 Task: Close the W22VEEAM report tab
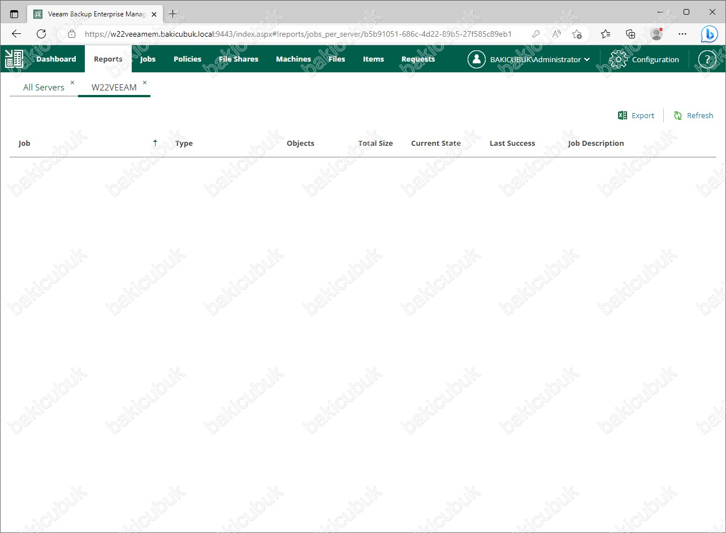[x=145, y=83]
